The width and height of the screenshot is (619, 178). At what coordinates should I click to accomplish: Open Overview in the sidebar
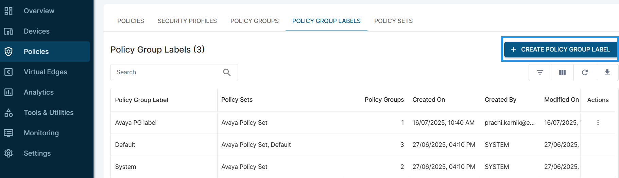click(x=39, y=11)
